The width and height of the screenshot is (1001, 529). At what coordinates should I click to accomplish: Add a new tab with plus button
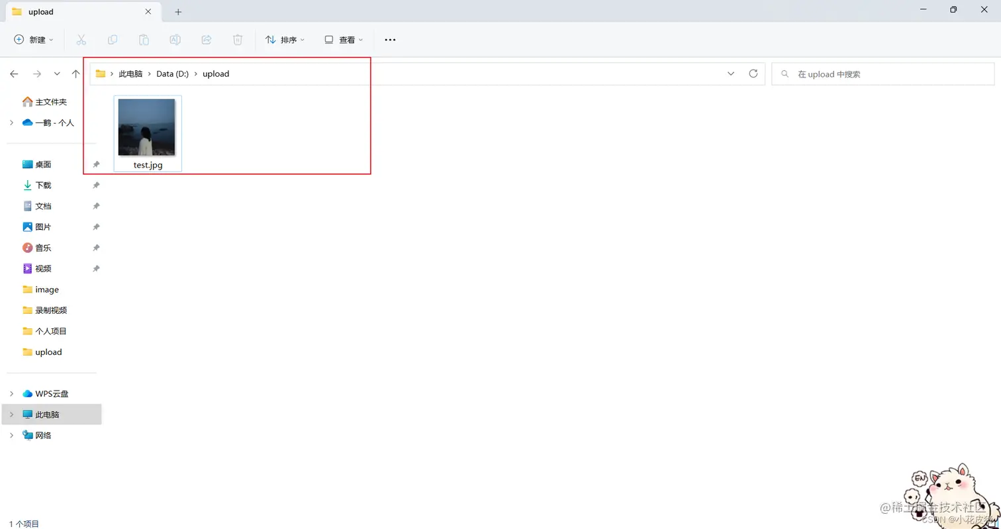click(x=178, y=12)
